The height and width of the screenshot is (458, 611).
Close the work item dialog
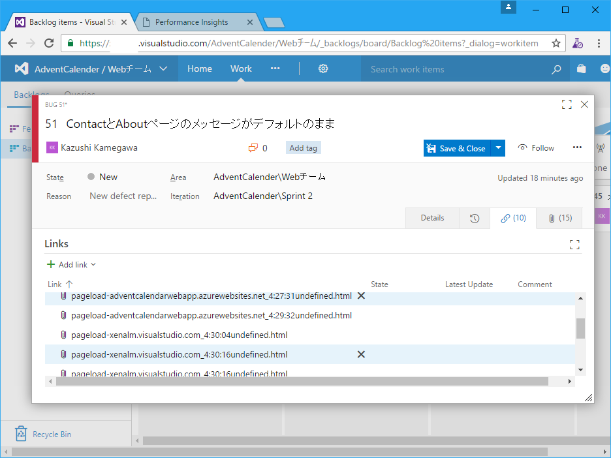point(584,104)
